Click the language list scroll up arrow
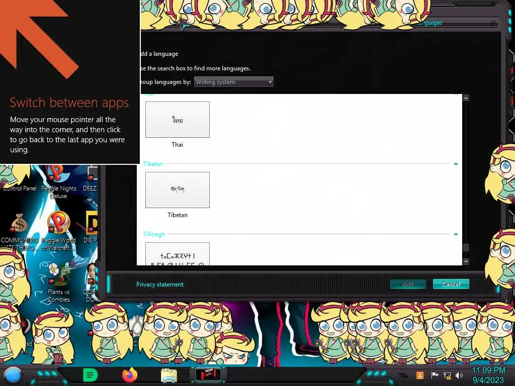This screenshot has width=515, height=386. click(466, 98)
